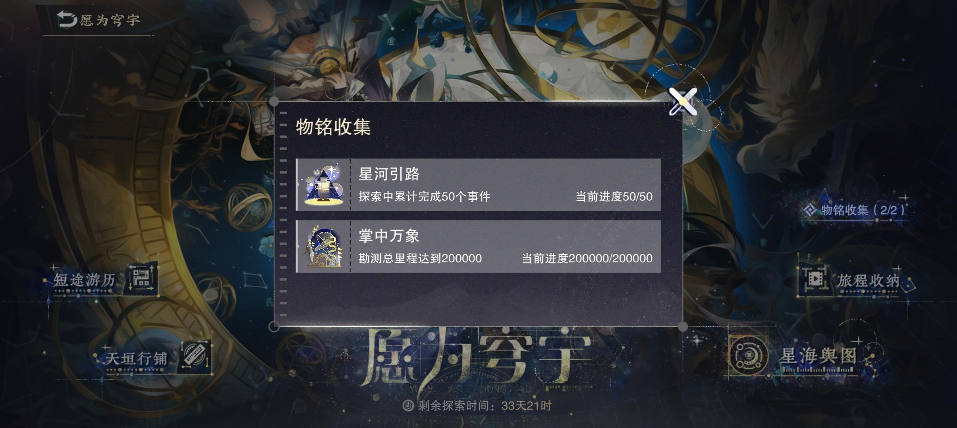The image size is (957, 428).
Task: Open 物铭收集 (2/2) collection label
Action: pyautogui.click(x=863, y=210)
